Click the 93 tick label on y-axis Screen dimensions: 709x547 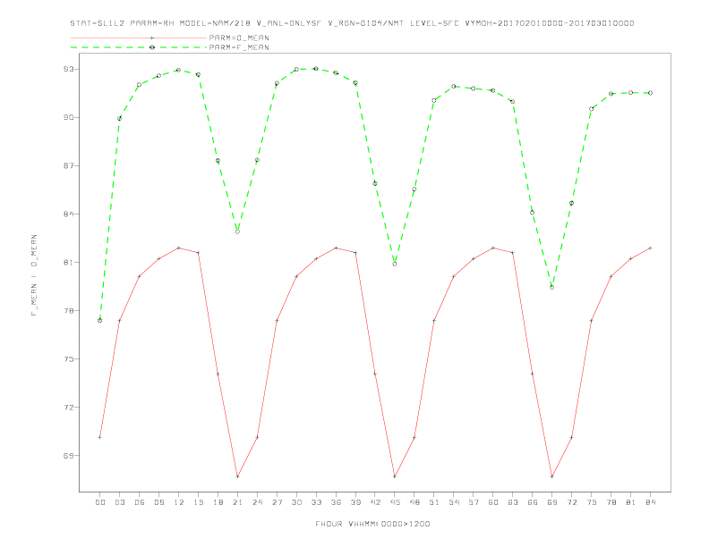[69, 69]
